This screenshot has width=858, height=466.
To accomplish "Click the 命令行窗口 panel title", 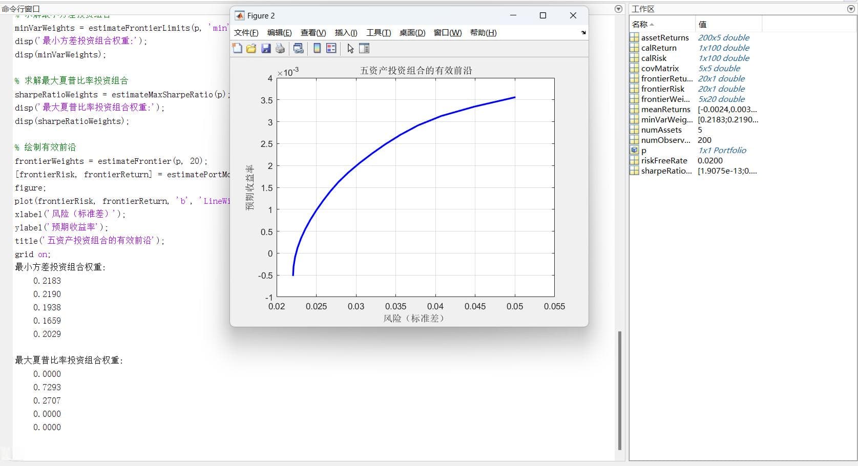I will [x=20, y=9].
